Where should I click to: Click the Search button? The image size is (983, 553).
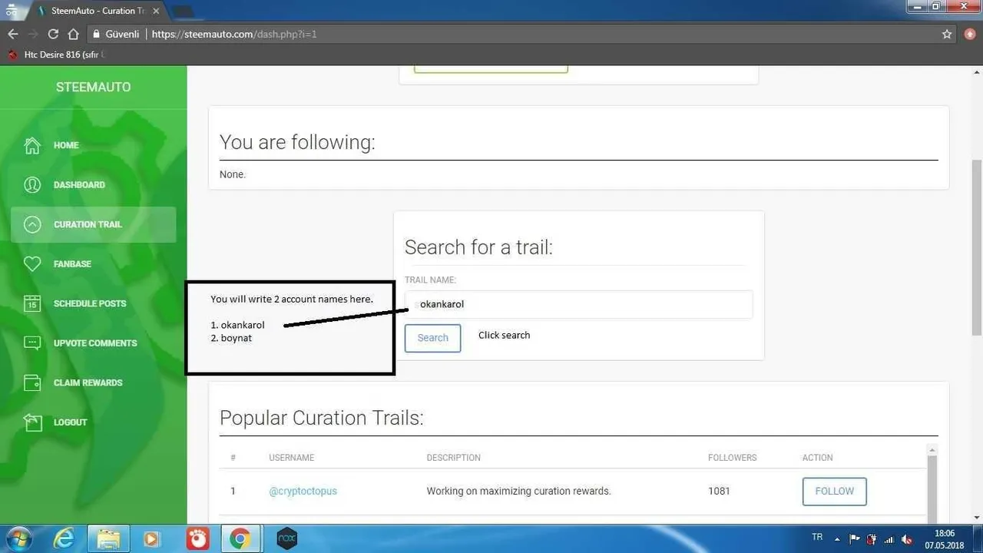point(432,338)
